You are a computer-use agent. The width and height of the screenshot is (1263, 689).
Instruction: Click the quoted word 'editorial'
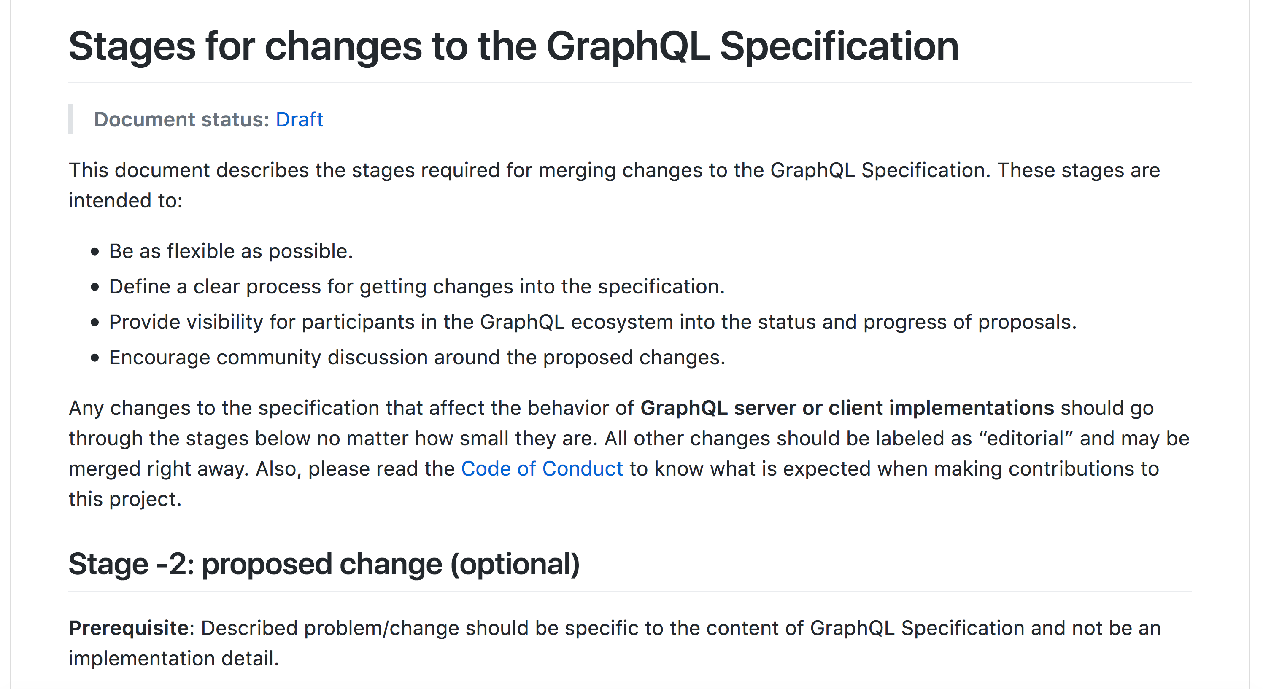coord(1024,439)
